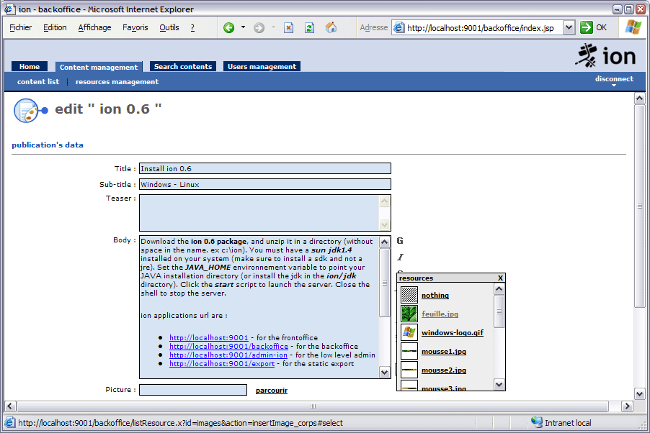Click the Intranet local zone icon

536,422
